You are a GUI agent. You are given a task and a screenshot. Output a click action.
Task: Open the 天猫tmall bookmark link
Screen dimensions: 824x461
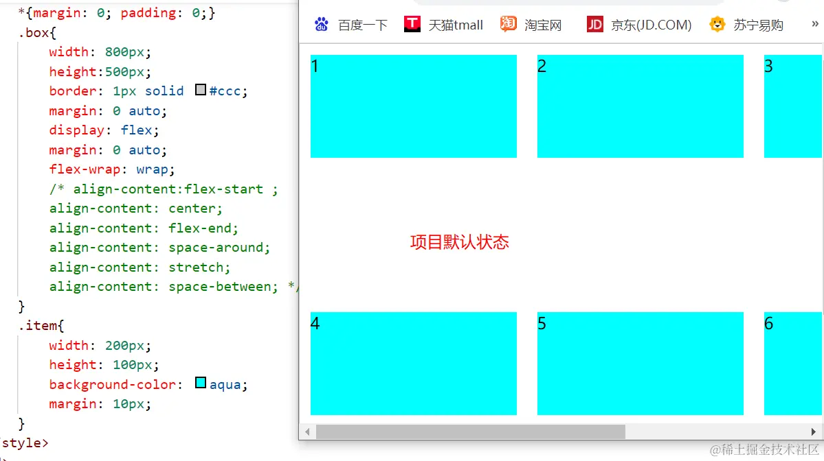(455, 25)
